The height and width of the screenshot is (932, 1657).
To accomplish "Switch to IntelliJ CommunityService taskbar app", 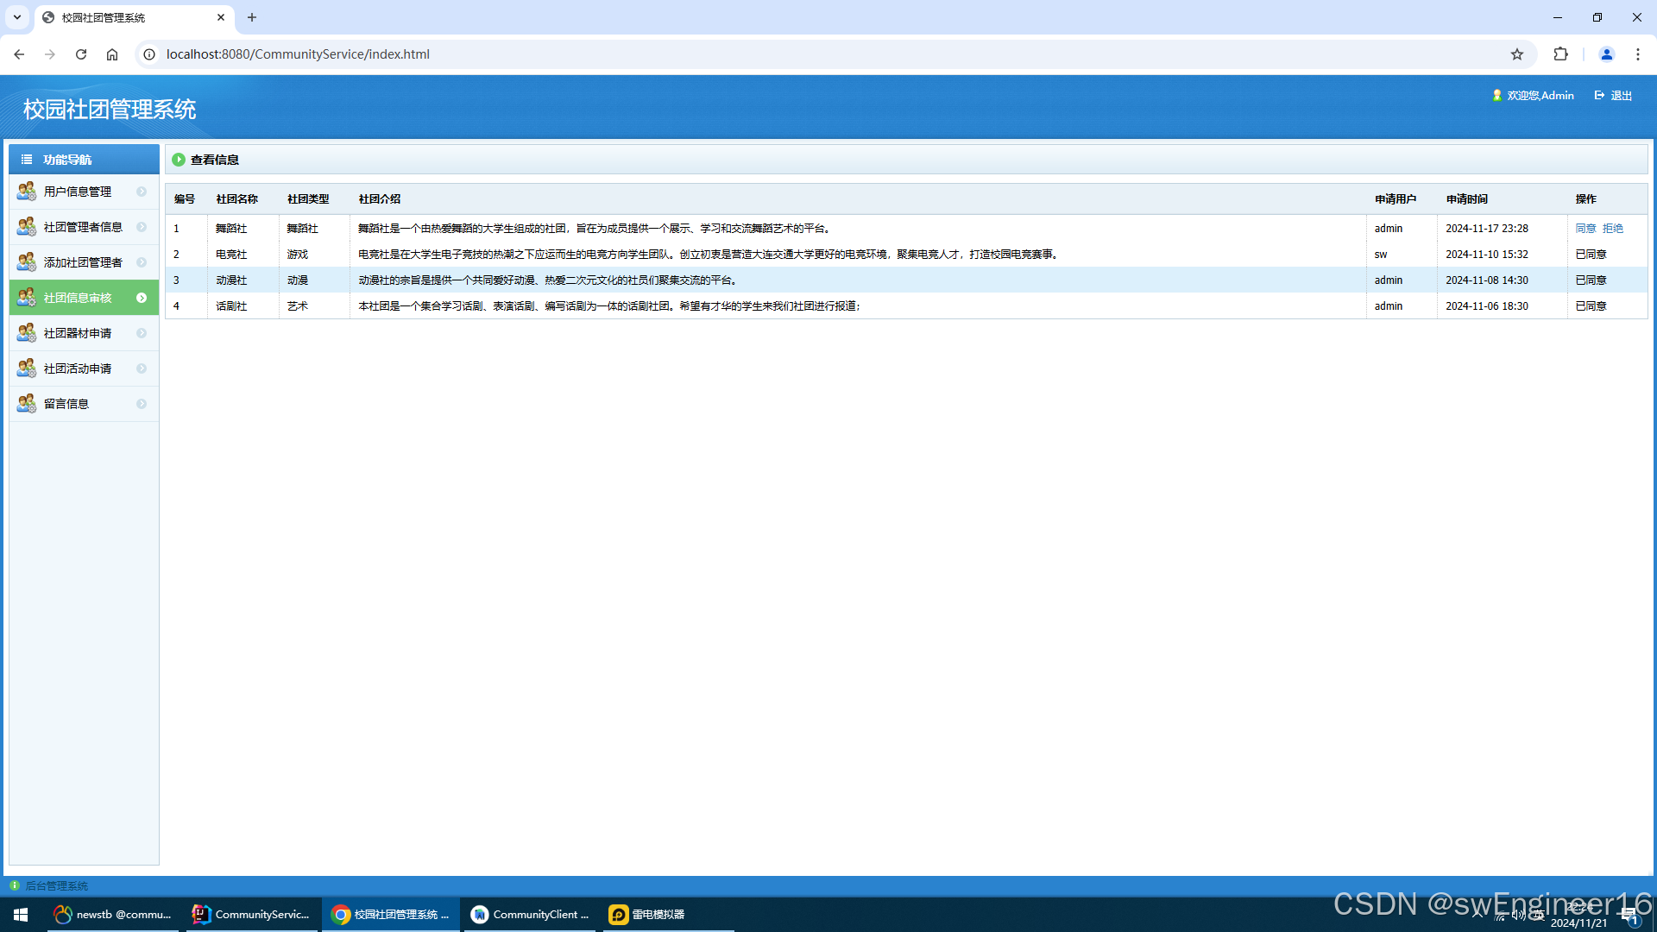I will point(251,915).
